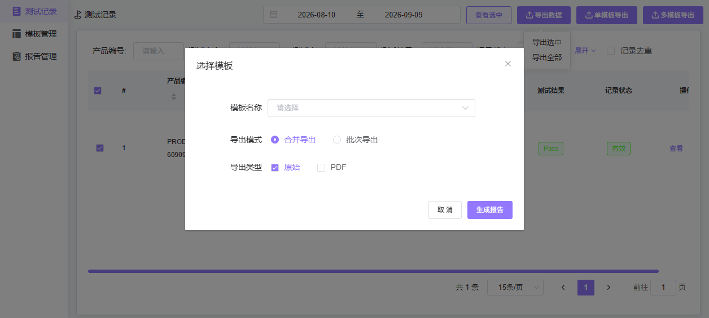The image size is (709, 318).
Task: Click page number 1
Action: [x=586, y=288]
